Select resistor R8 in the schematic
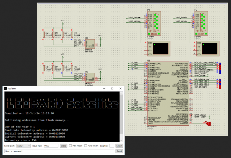The height and width of the screenshot is (158, 231). (44, 69)
